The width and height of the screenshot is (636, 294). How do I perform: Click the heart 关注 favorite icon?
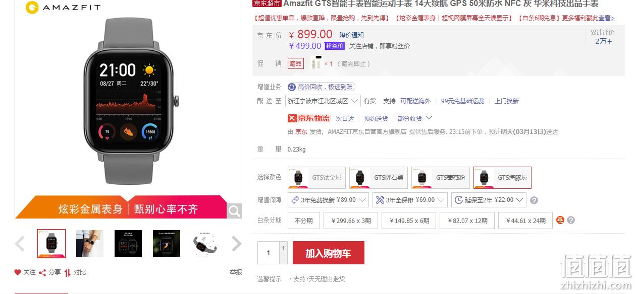(18, 272)
